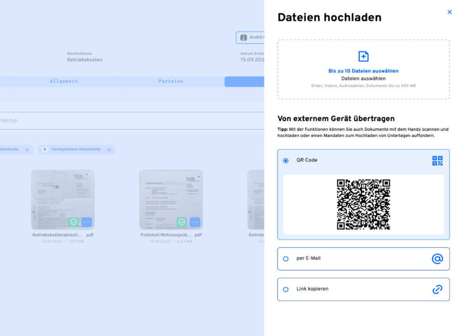Click green shield on Protokoll Wohnungsübergabe thumbnail
This screenshot has width=463, height=336.
click(181, 222)
